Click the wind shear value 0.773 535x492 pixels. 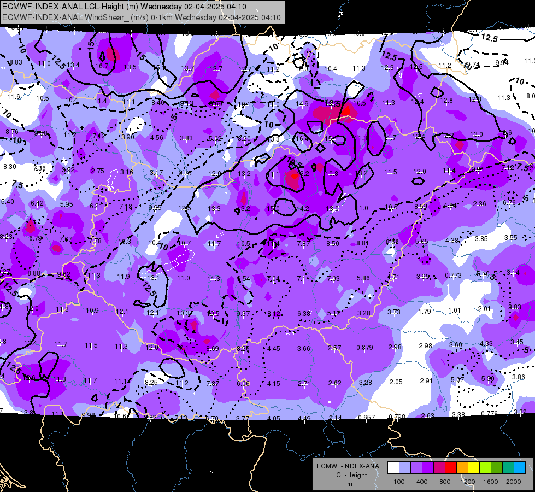(453, 275)
